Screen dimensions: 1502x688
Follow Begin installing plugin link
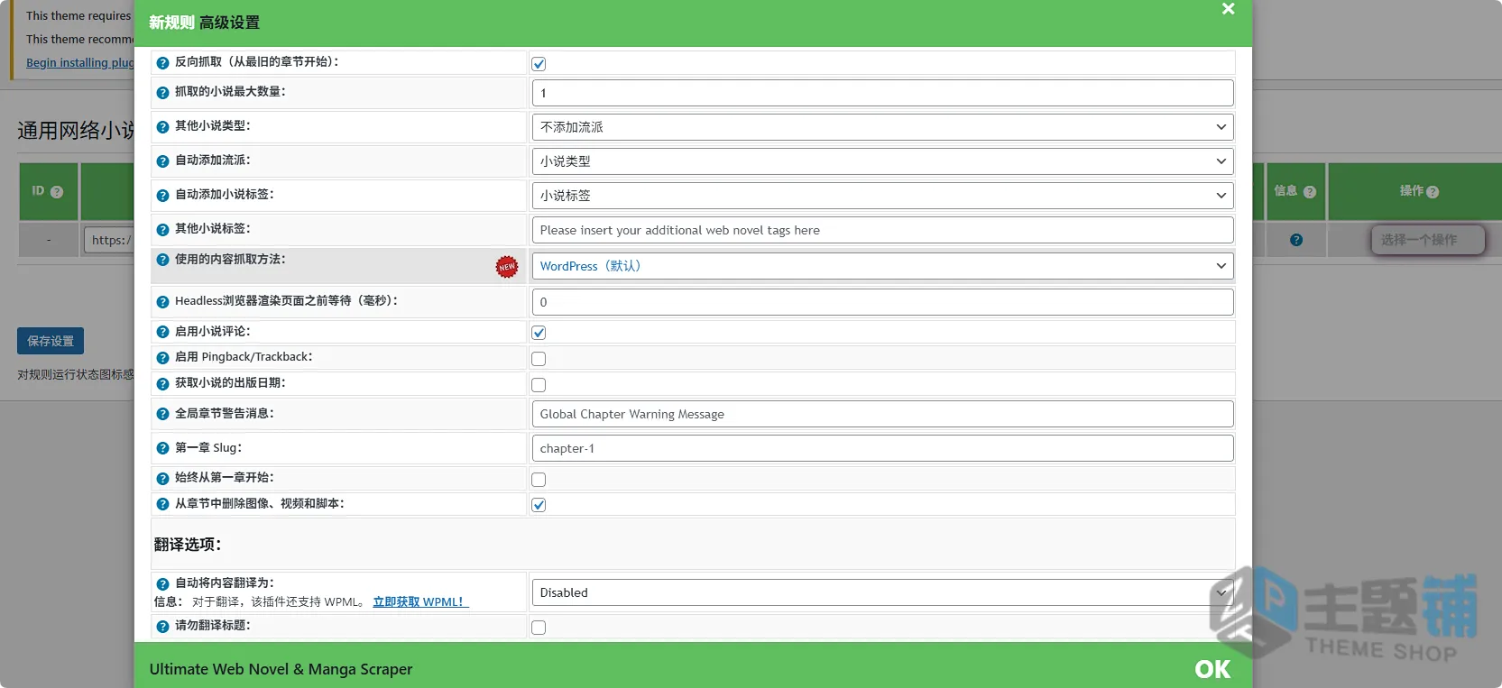coord(80,62)
